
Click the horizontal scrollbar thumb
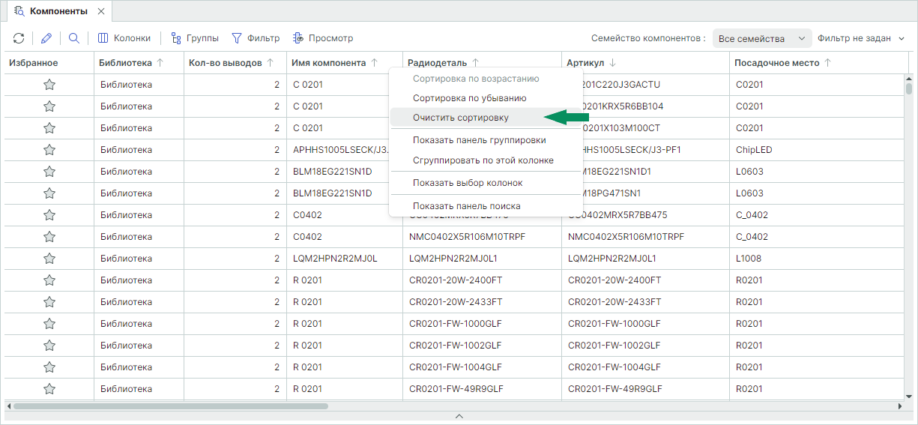point(171,406)
